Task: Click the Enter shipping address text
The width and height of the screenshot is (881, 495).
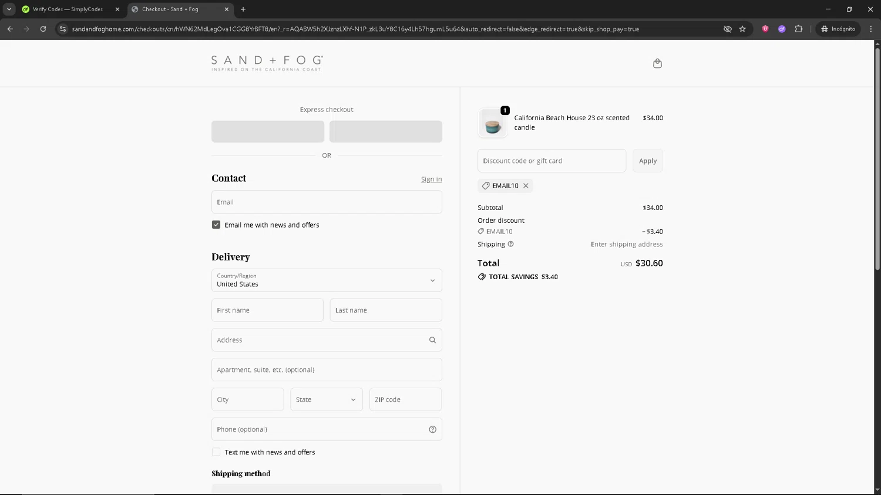Action: 627,245
